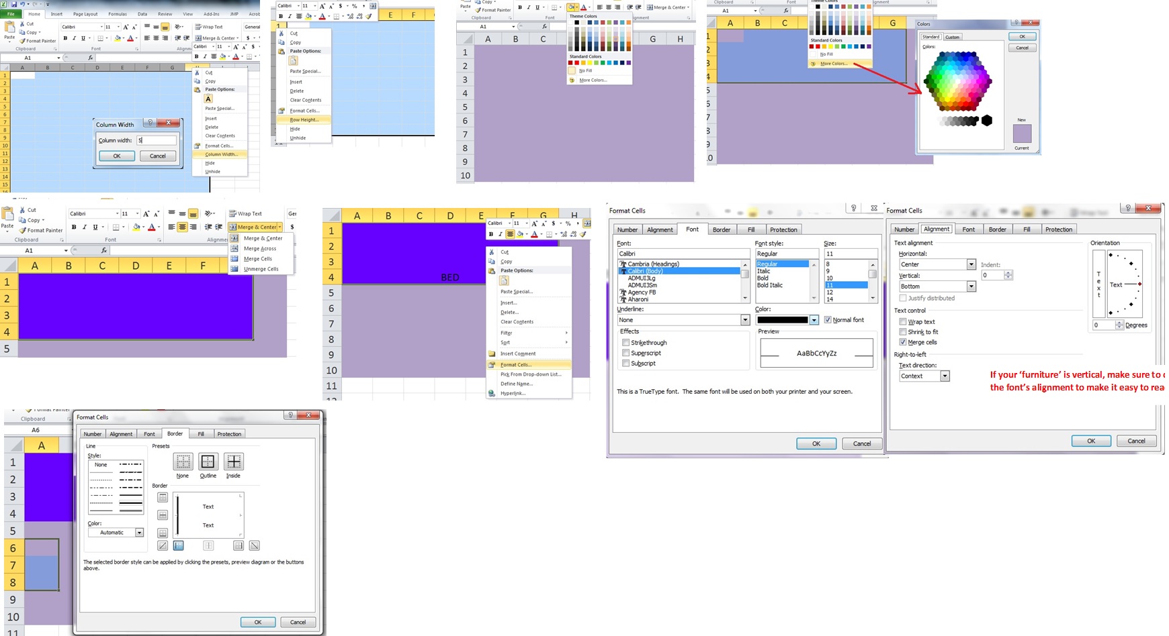1169x636 pixels.
Task: Click Center alignment in the ribbon beside the Merge & Center menu
Action: point(182,227)
